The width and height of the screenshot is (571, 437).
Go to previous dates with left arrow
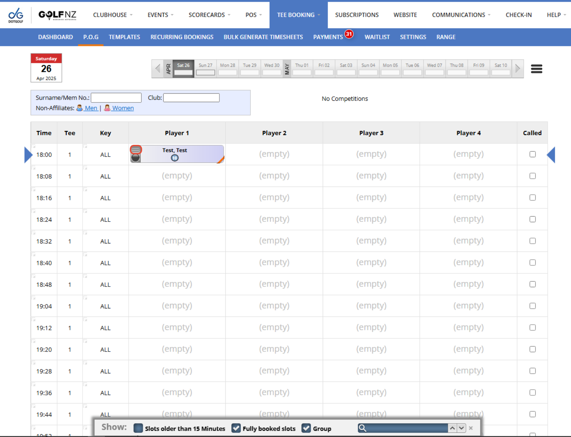[x=158, y=69]
